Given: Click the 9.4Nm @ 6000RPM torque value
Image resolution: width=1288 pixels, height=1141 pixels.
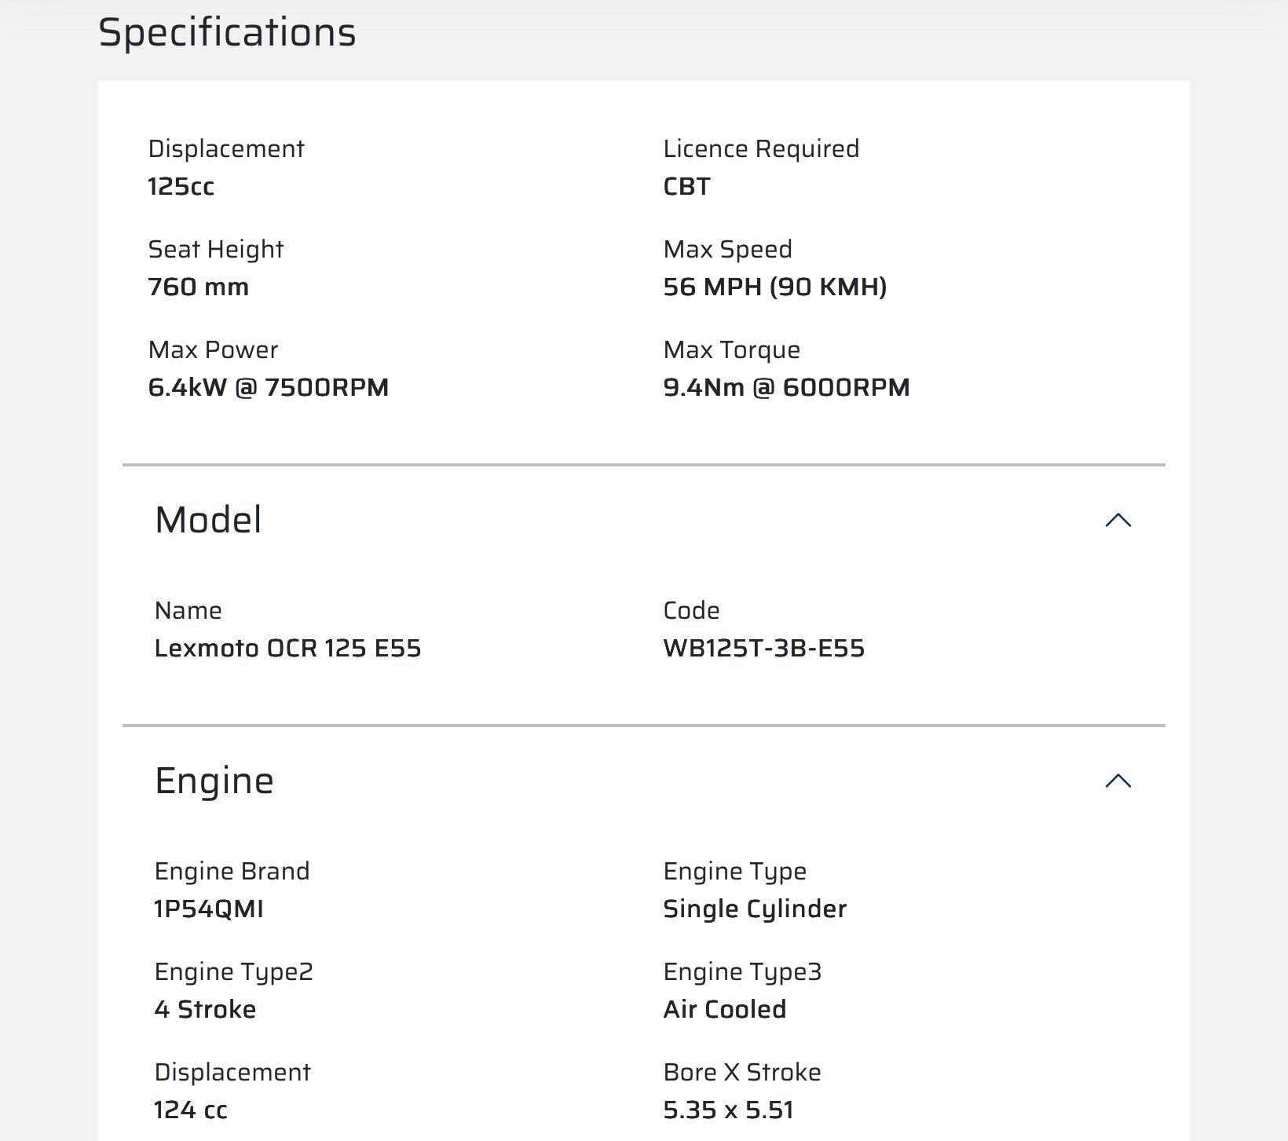Looking at the screenshot, I should point(786,388).
